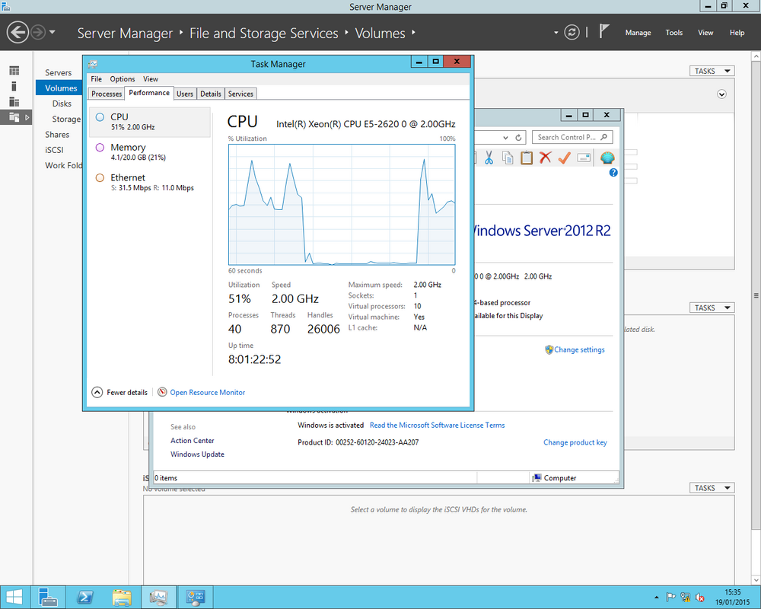
Task: Open the Options menu in Task Manager
Action: pyautogui.click(x=123, y=78)
